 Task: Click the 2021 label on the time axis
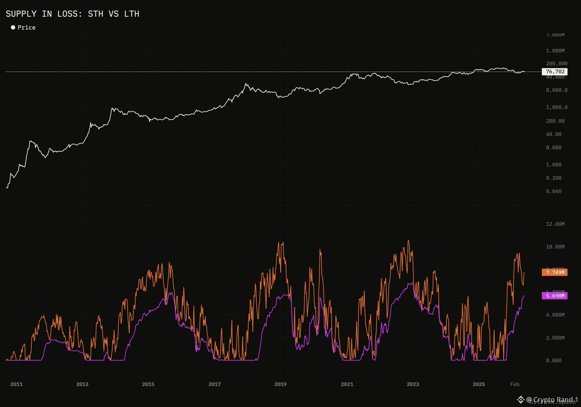[347, 384]
